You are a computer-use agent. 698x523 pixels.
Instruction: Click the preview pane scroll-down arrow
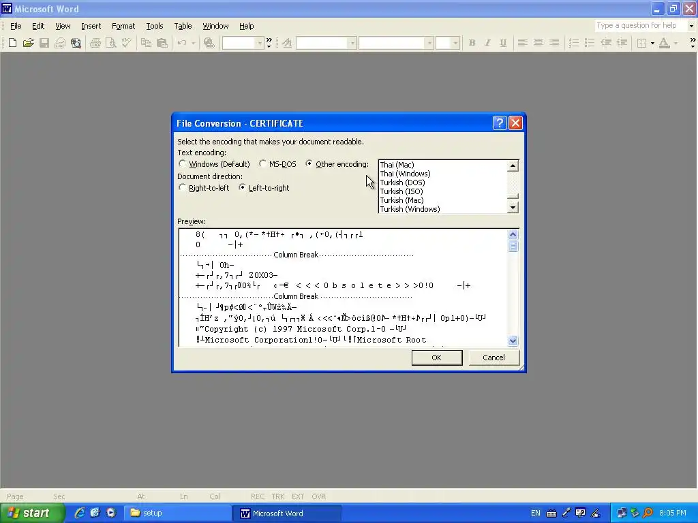pos(513,340)
